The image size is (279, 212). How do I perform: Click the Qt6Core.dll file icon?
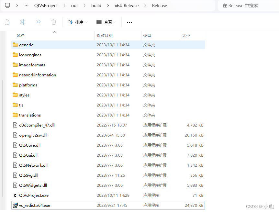[x=15, y=145]
